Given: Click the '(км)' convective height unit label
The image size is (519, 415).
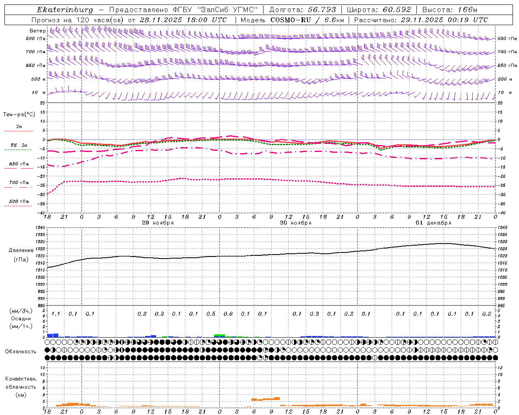Looking at the screenshot, I should tap(21, 395).
